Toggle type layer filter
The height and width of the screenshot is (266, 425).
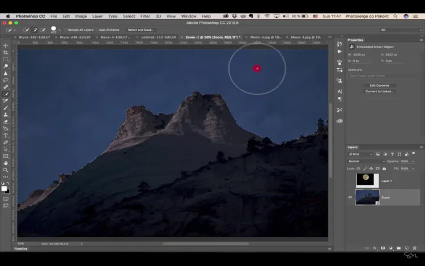click(392, 154)
